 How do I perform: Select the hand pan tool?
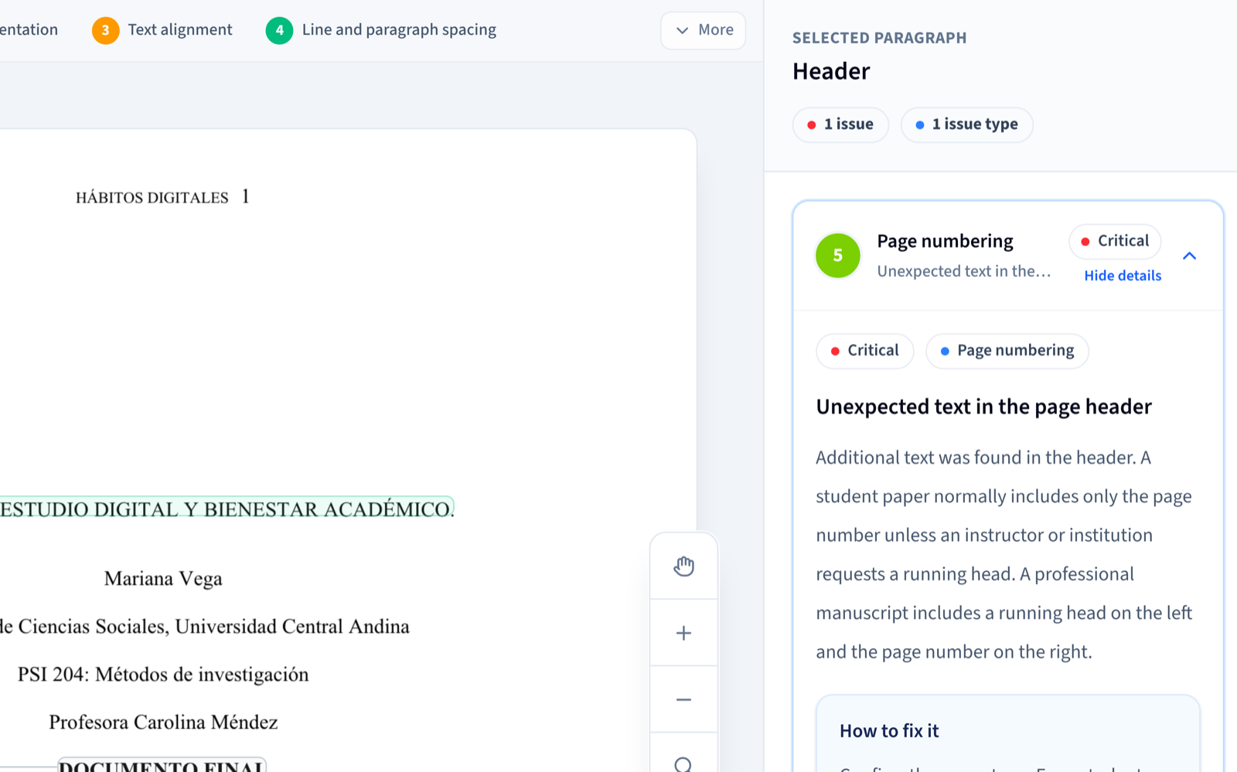(x=683, y=566)
